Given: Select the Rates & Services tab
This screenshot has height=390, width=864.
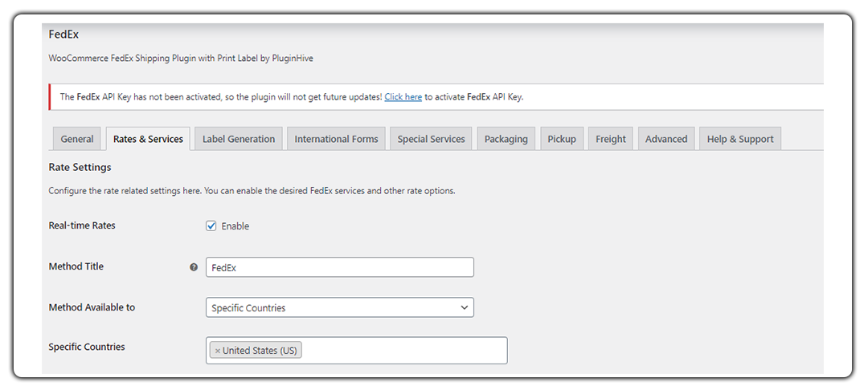Looking at the screenshot, I should click(148, 139).
